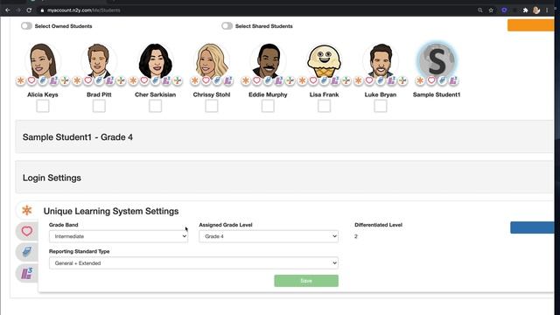
Task: Go back with the browser arrow
Action: coord(8,10)
